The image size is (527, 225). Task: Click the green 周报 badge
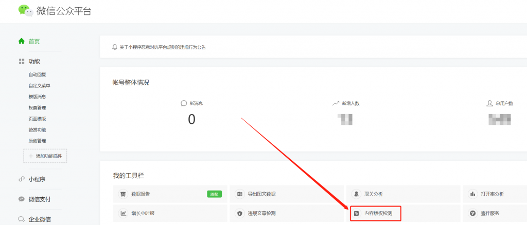[214, 194]
